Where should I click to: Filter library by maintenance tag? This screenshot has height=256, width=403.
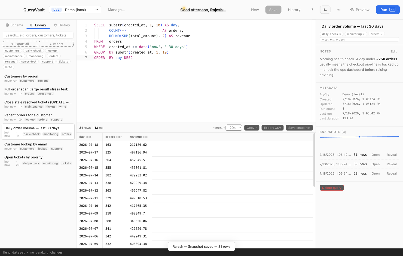[x=14, y=56]
